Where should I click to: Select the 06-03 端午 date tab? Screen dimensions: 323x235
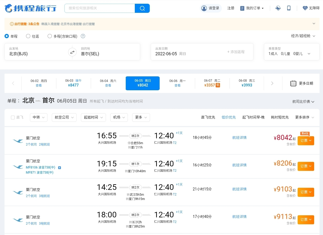click(73, 83)
